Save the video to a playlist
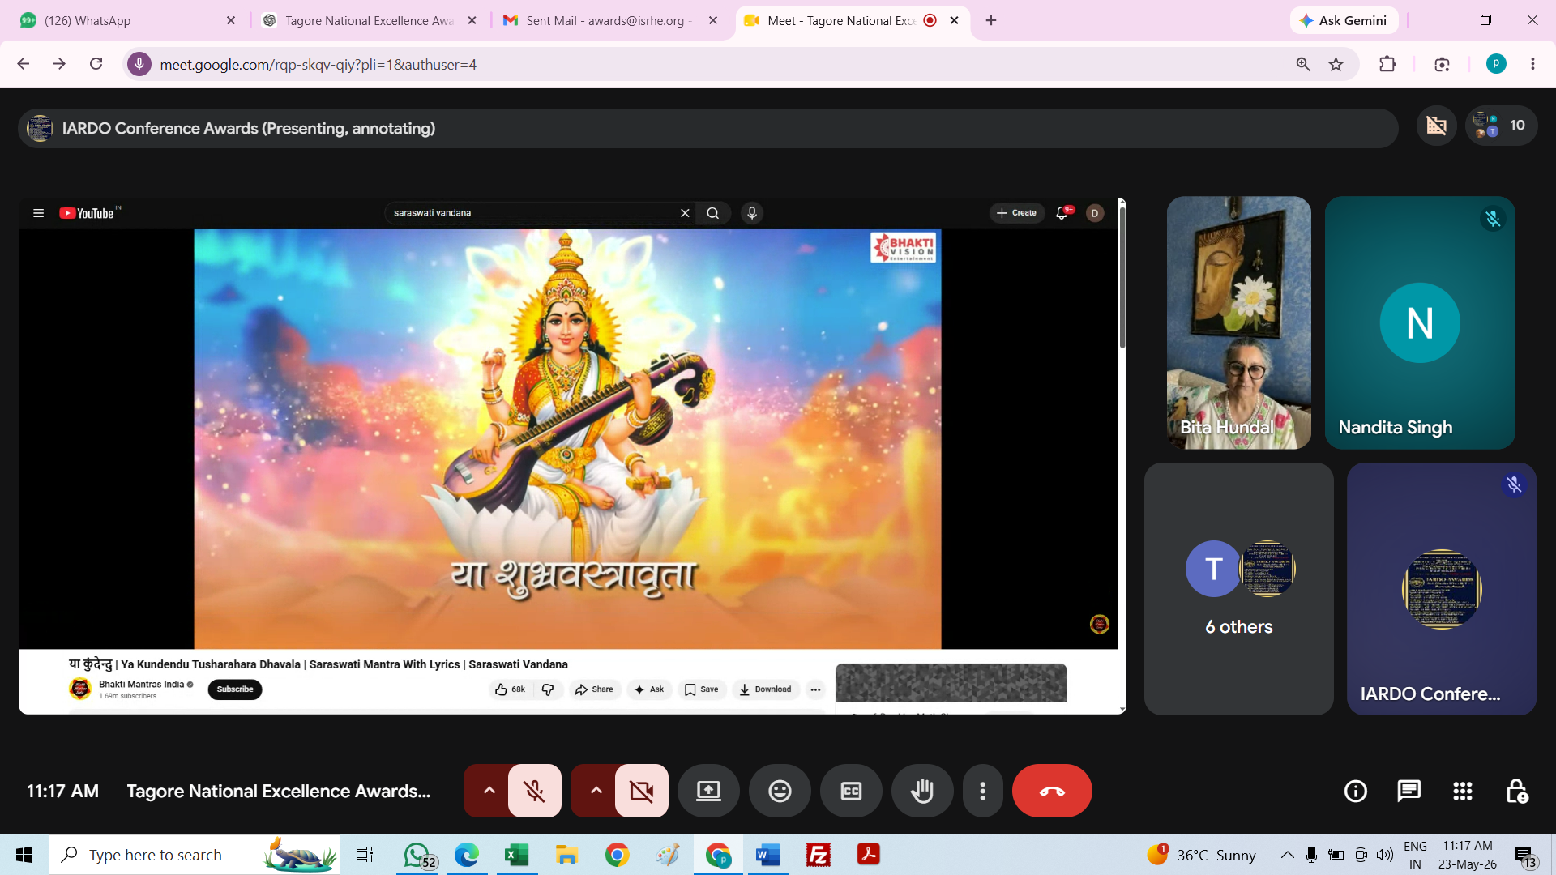Viewport: 1556px width, 875px height. pos(702,689)
